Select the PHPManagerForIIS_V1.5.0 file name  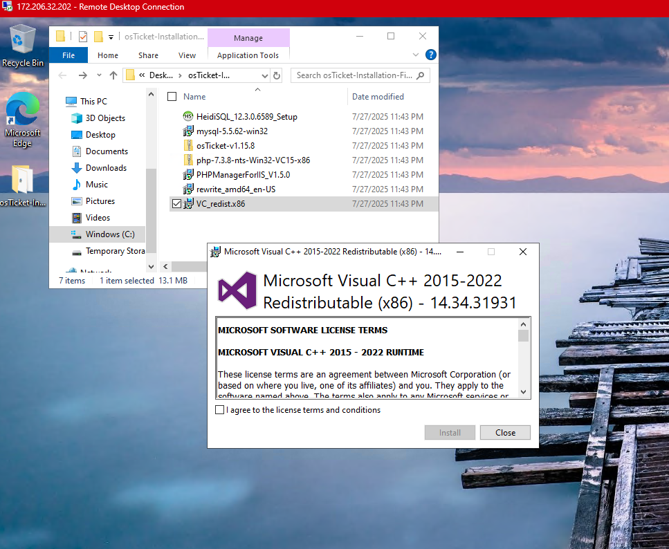click(244, 174)
